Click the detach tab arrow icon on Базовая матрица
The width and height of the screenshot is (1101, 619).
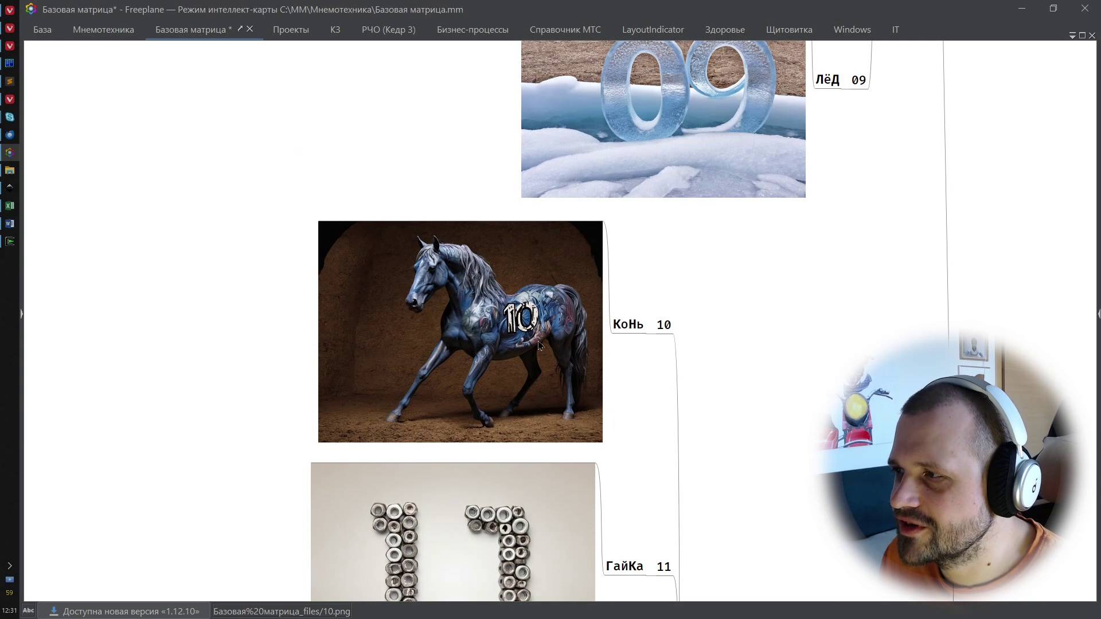pos(240,29)
